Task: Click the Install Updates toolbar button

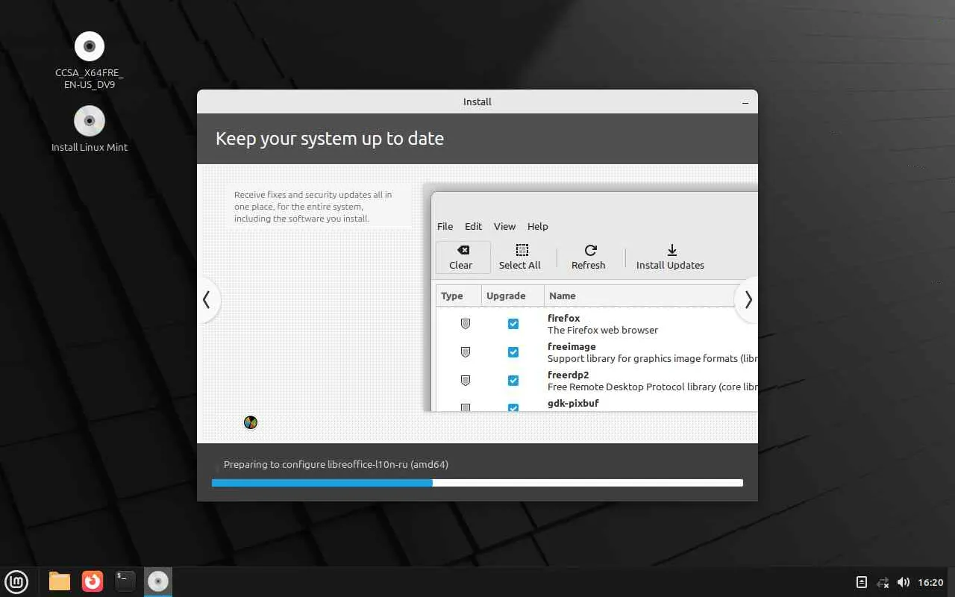Action: click(x=671, y=257)
